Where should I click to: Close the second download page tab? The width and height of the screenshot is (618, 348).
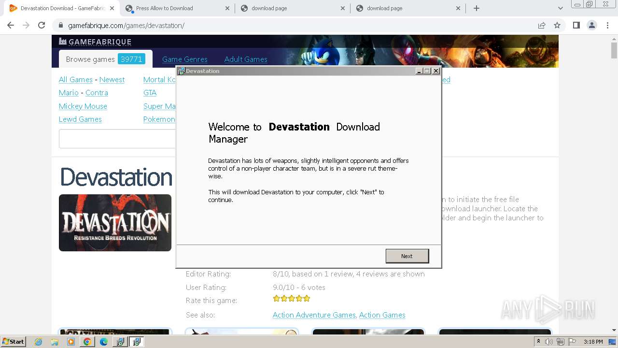458,8
